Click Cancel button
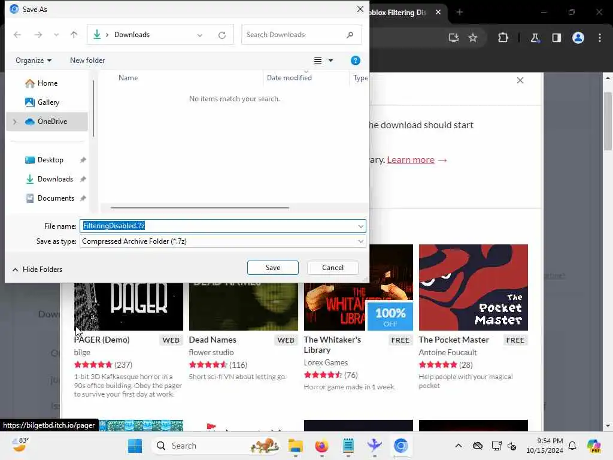This screenshot has width=613, height=460. click(333, 268)
